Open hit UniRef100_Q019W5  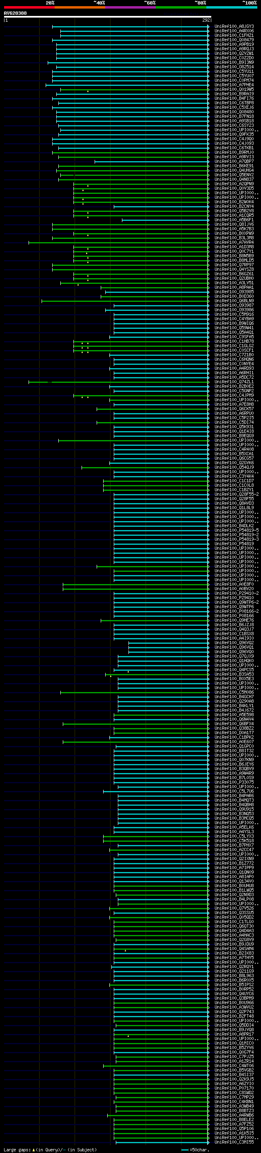(x=234, y=90)
